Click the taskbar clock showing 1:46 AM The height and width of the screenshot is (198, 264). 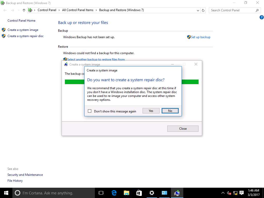pos(254,193)
